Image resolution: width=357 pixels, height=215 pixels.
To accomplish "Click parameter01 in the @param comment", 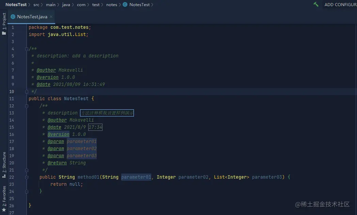I will pos(82,141).
